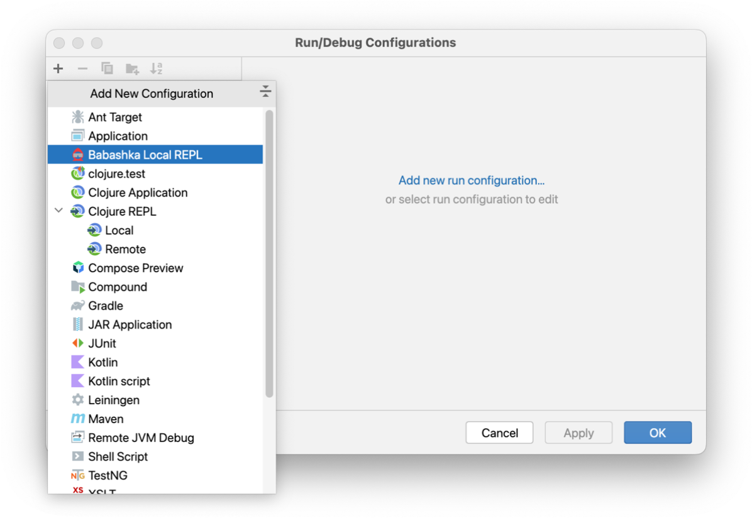Screen dimensions: 752x518
Task: Click the Gradle elephant icon
Action: pos(78,306)
